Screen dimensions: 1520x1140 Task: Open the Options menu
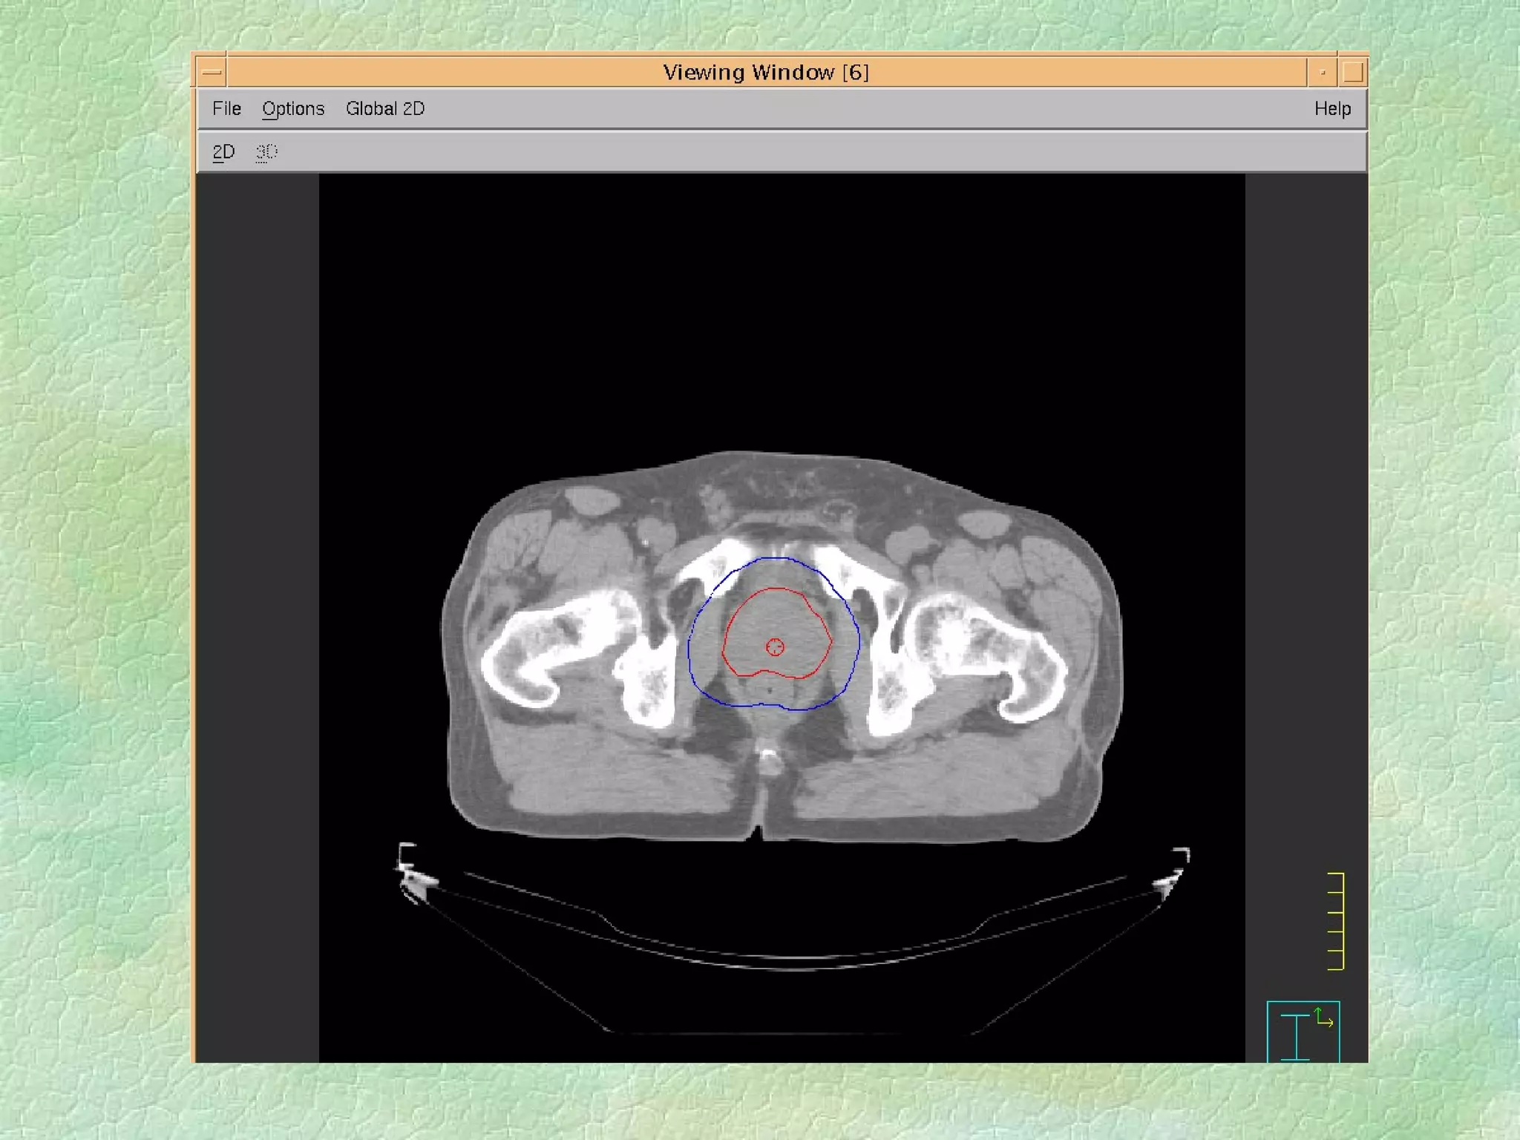coord(293,108)
